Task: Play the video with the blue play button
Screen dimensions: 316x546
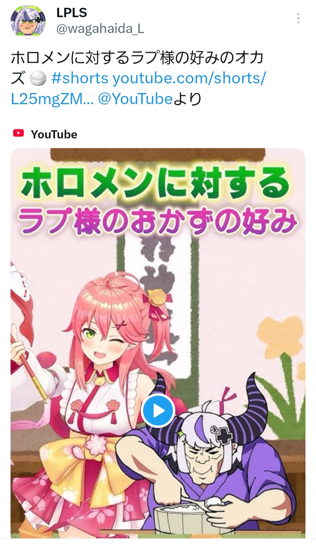Action: coord(158,411)
